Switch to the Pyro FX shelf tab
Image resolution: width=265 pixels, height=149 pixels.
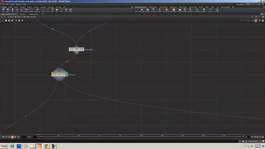coord(201,7)
